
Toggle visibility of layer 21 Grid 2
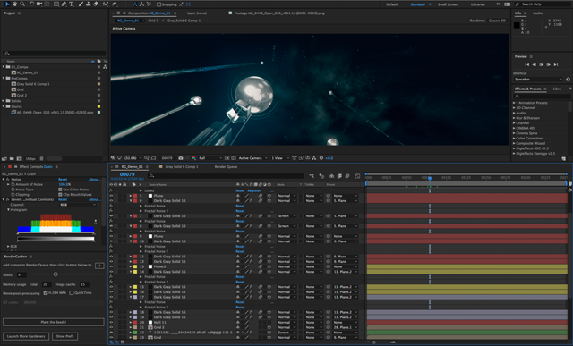pyautogui.click(x=111, y=327)
